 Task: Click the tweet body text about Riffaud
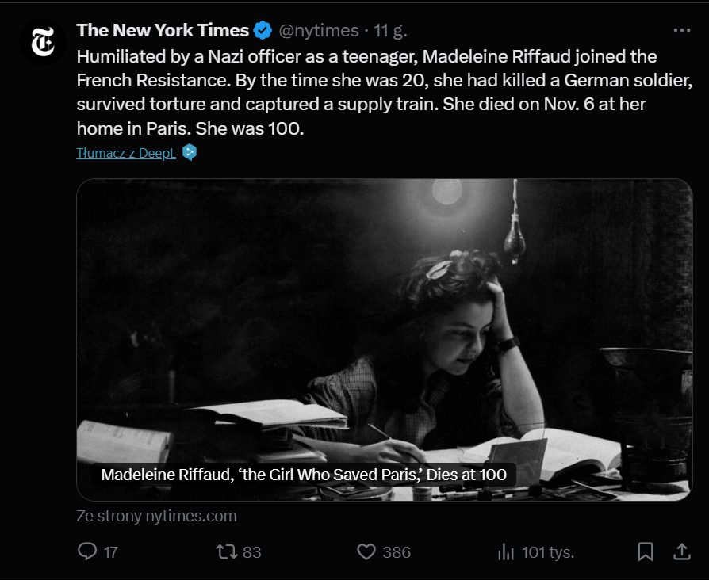365,92
